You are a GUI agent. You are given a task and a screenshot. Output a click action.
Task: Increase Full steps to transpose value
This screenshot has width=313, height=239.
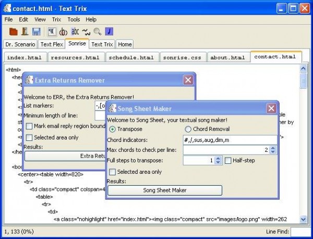coord(218,159)
